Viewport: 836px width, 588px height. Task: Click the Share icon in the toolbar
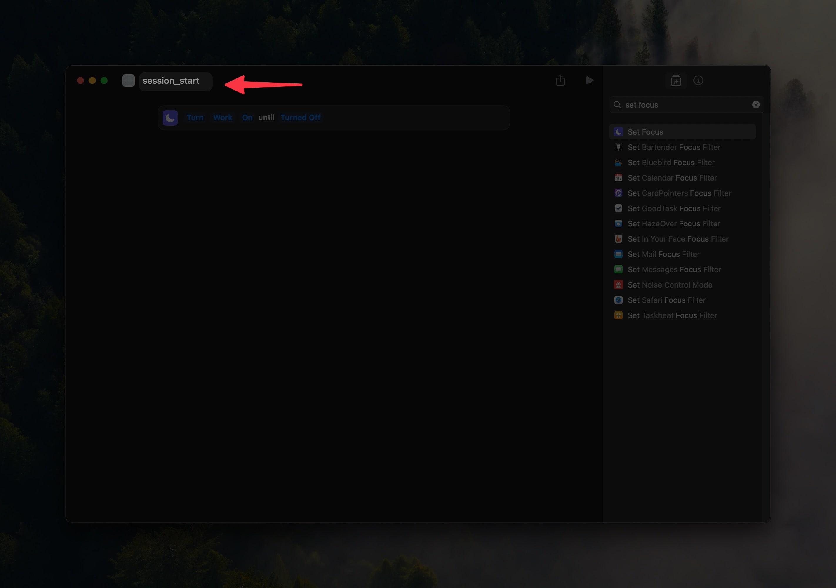[560, 81]
